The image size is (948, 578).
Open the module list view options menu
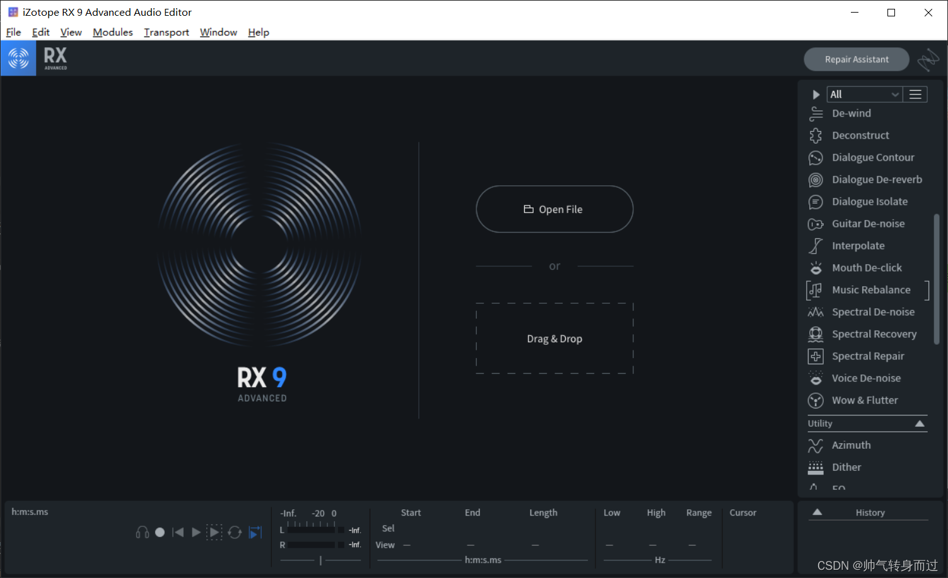(x=915, y=95)
